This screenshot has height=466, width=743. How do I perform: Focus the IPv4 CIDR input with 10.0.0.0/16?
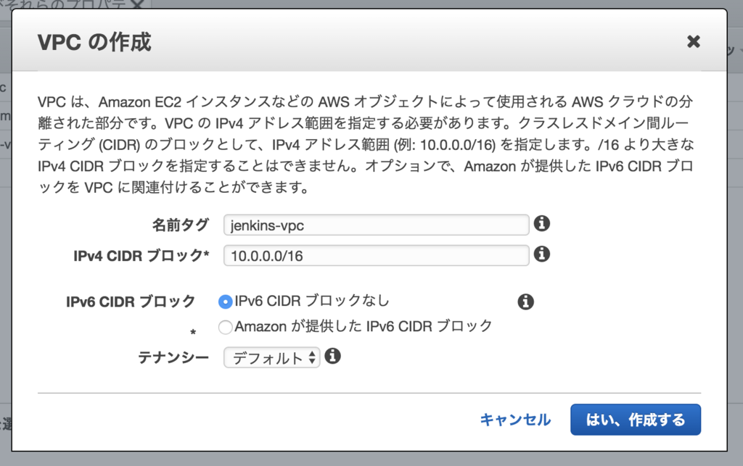[x=377, y=256]
